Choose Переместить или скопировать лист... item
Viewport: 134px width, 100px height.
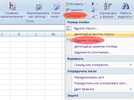click(99, 83)
